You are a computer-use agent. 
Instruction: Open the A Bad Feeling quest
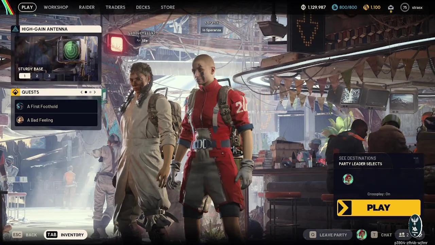[56, 120]
